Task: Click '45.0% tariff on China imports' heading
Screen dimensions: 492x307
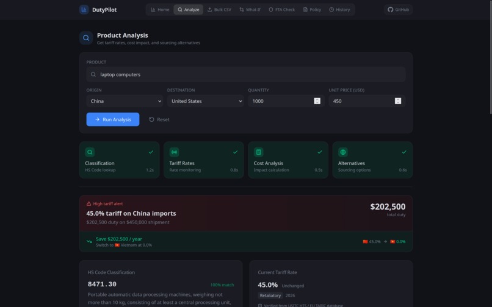Action: 131,213
